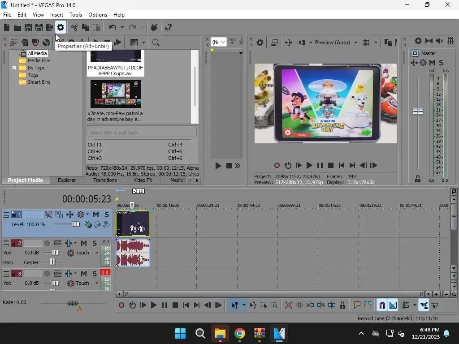Click the Master volume fader
The width and height of the screenshot is (459, 344).
coord(418,111)
